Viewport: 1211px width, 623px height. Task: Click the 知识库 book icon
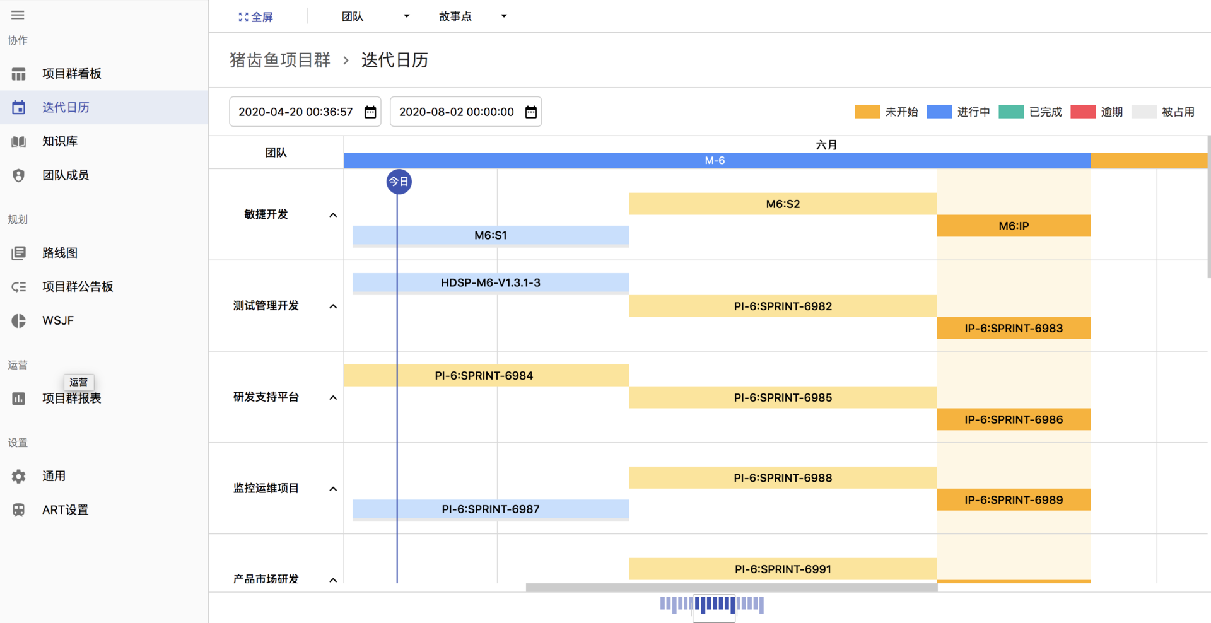[x=19, y=141]
